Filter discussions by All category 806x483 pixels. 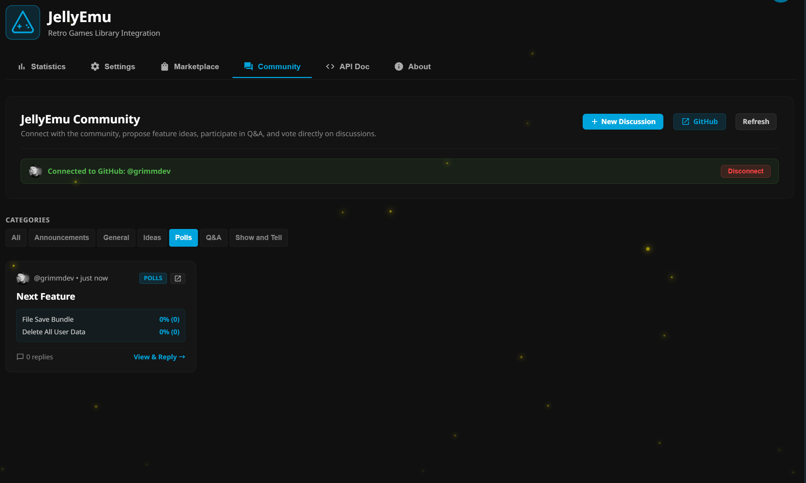coord(16,238)
